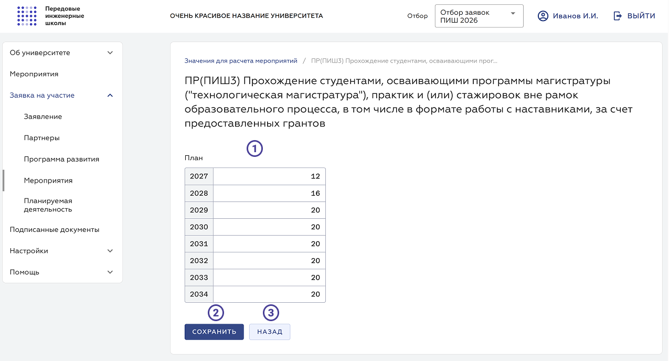Click the Отбор label in header
This screenshot has height=361, width=669.
[418, 16]
